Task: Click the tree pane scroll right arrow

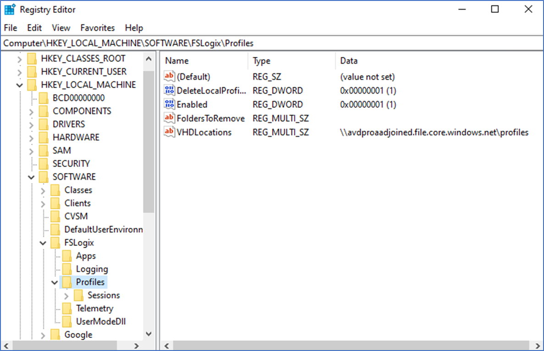Action: 137,346
